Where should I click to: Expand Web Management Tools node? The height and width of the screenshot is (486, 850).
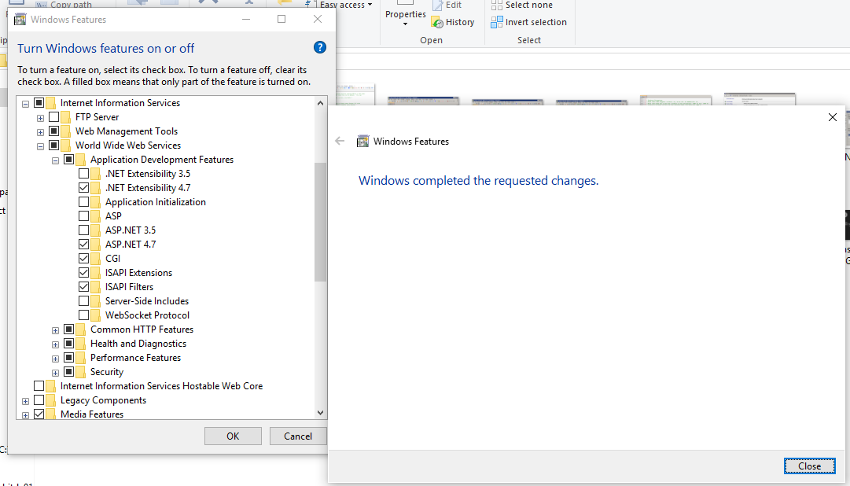click(x=40, y=132)
